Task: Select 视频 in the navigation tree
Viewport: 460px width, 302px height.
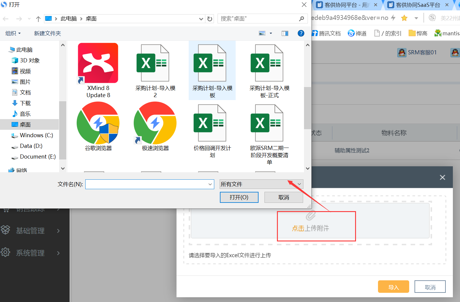Action: (21, 71)
